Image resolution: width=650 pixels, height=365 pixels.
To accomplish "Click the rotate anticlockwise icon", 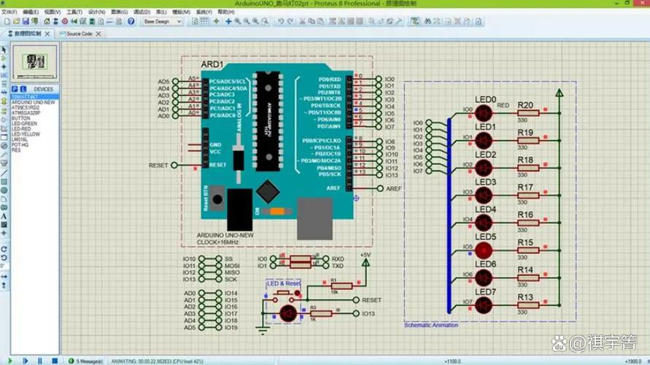I will pyautogui.click(x=4, y=258).
